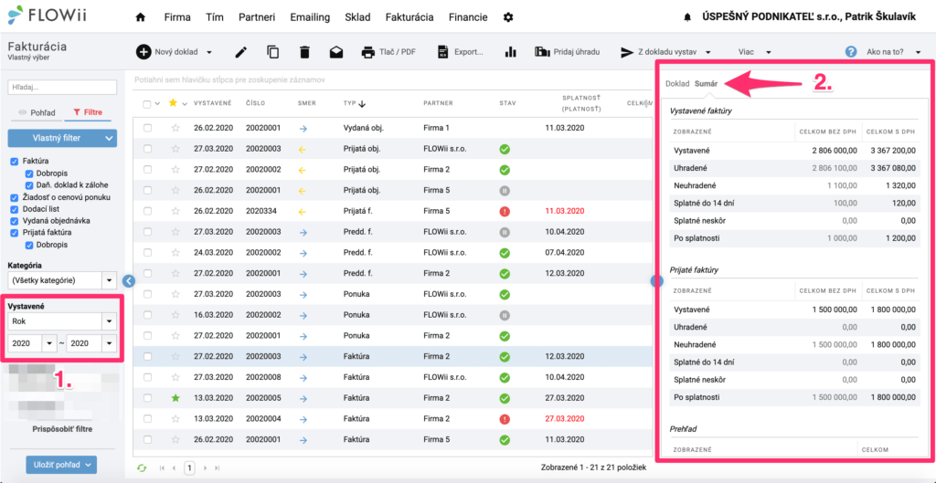Collapse left filter panel with blue arrow
The width and height of the screenshot is (936, 483).
pos(130,280)
